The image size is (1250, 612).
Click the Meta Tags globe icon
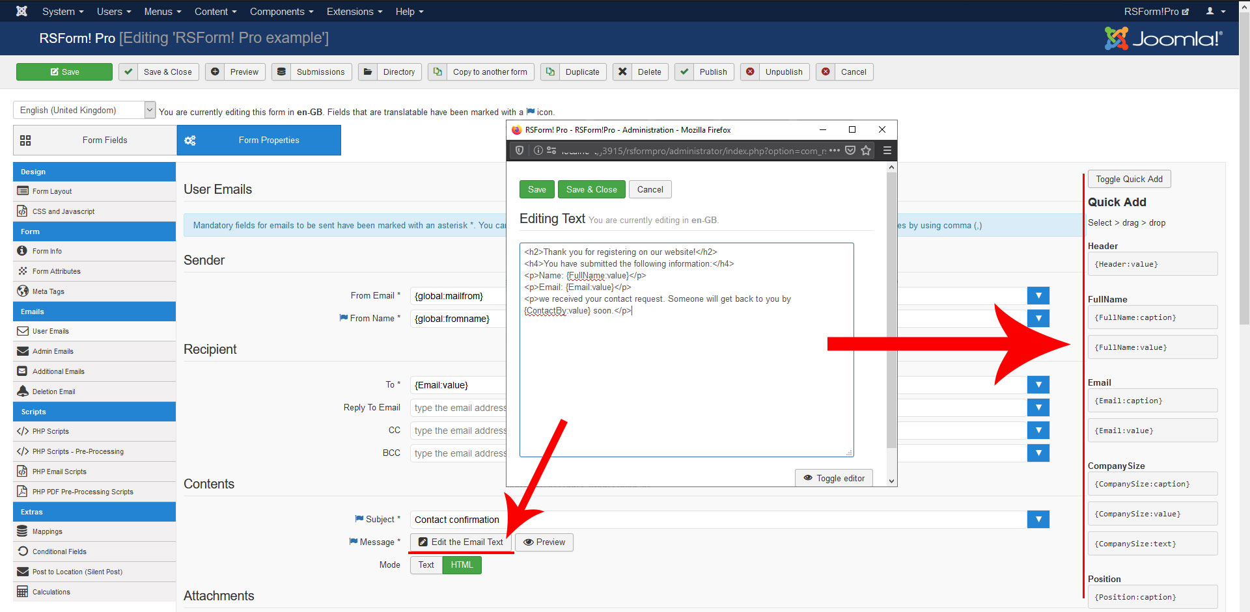(x=23, y=291)
